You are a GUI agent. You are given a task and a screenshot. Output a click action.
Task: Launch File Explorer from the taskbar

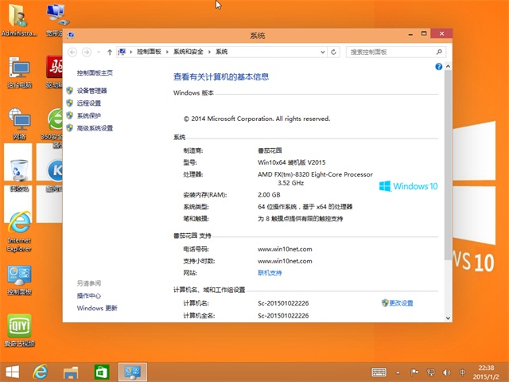71,372
